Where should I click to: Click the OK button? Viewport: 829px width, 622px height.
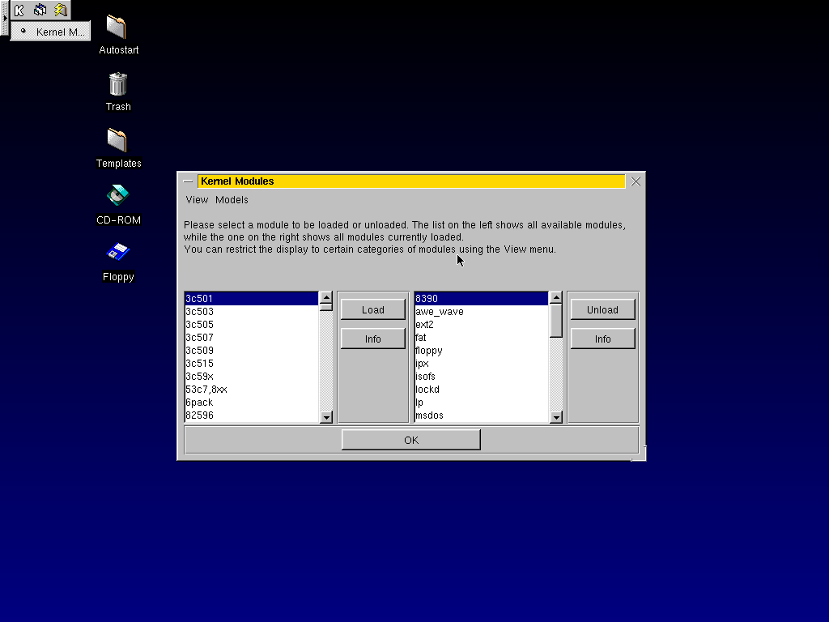click(x=410, y=439)
